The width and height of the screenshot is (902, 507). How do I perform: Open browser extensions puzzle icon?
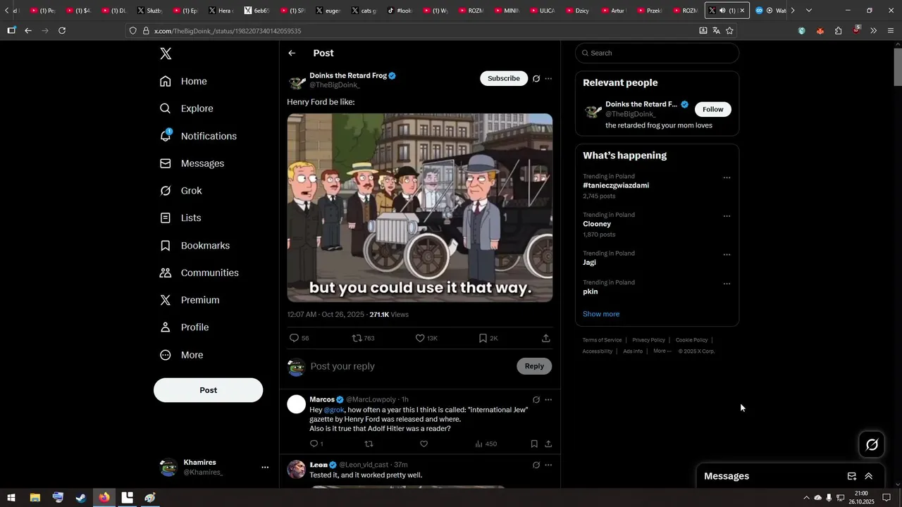tap(838, 30)
